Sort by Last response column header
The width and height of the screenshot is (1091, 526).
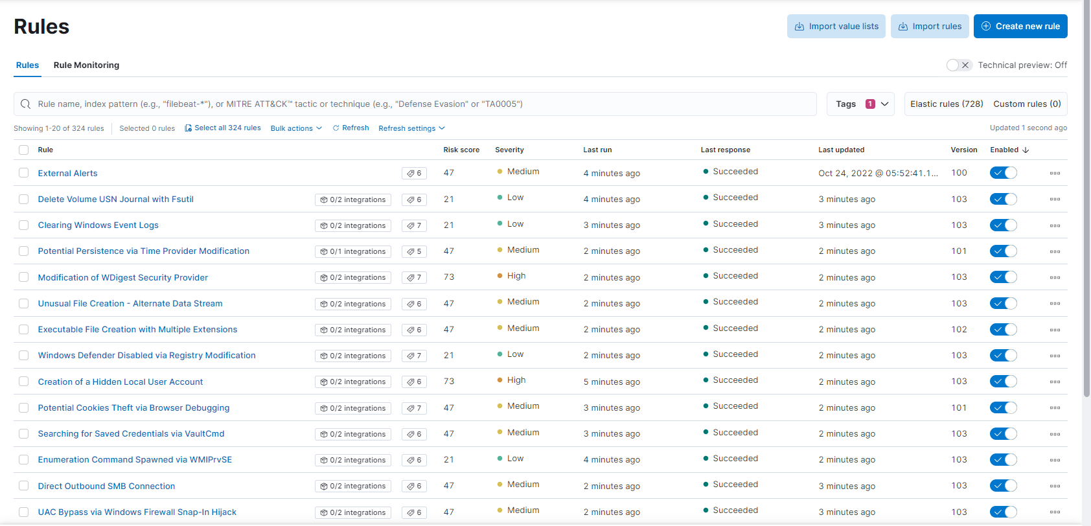725,150
